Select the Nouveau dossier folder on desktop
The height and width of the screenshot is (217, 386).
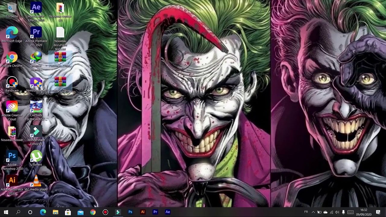click(12, 134)
